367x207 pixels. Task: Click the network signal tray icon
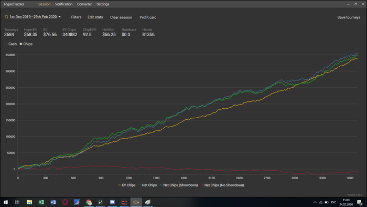(321, 202)
